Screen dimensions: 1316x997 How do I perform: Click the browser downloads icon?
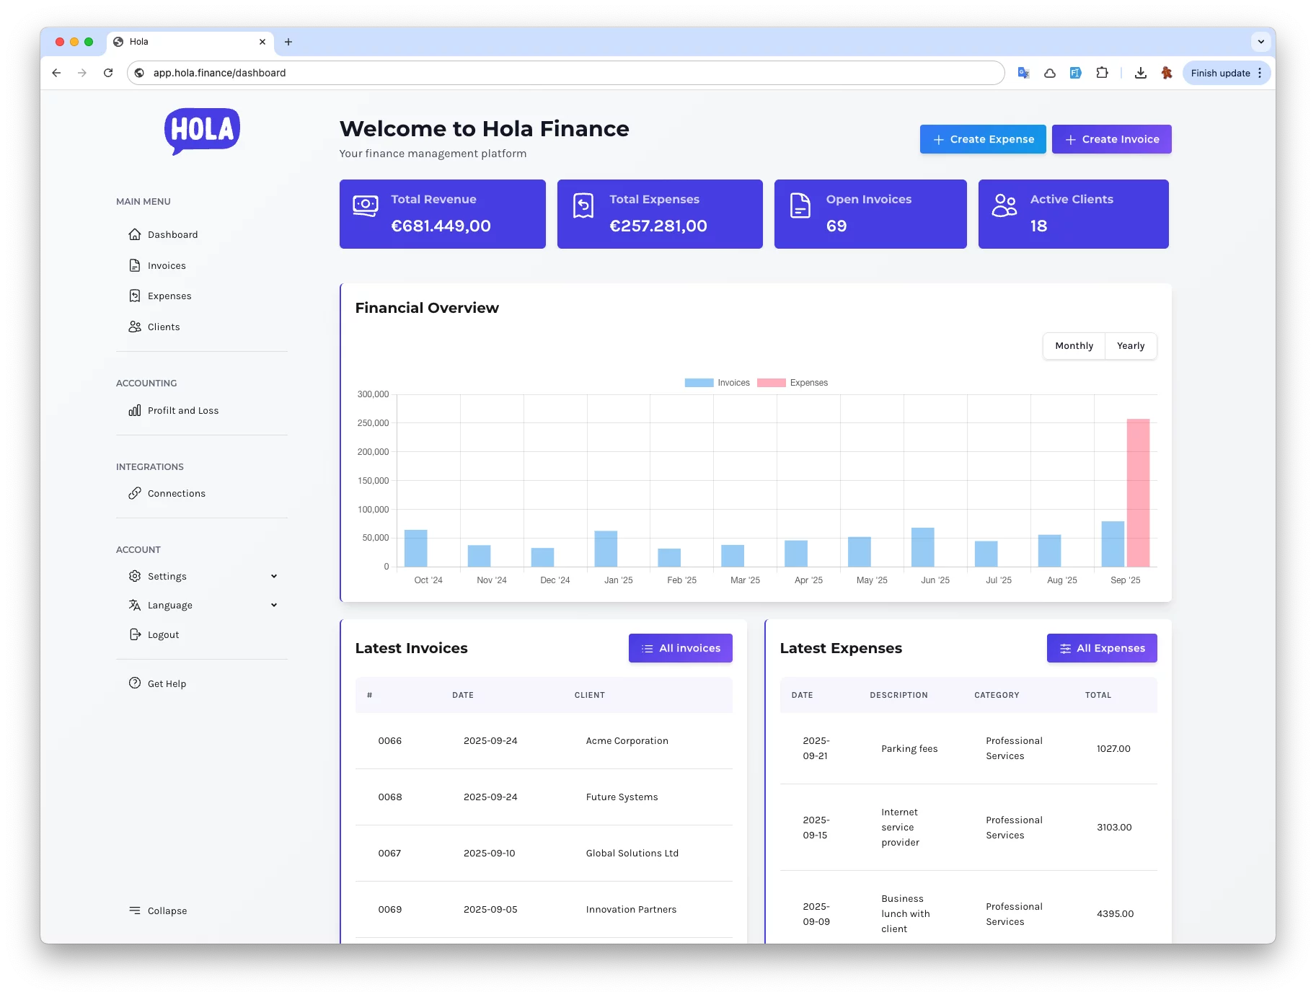click(x=1140, y=73)
